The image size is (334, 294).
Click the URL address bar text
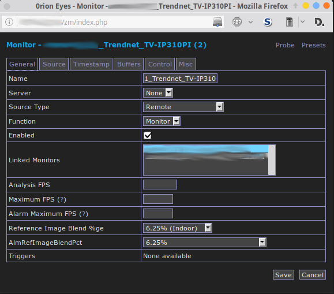coord(85,22)
